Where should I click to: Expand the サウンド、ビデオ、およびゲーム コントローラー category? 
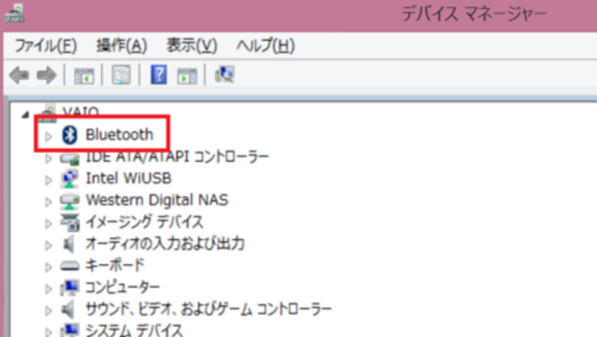[49, 310]
